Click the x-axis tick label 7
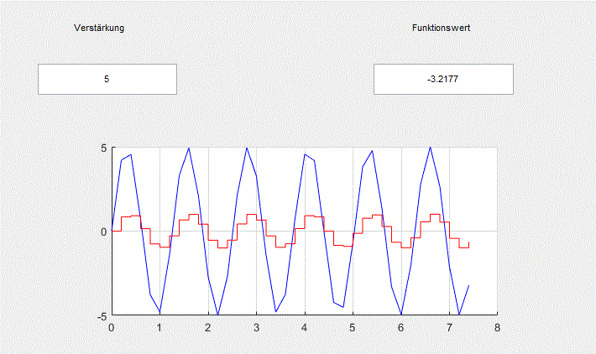Screen dimensions: 596x354 click(449, 327)
